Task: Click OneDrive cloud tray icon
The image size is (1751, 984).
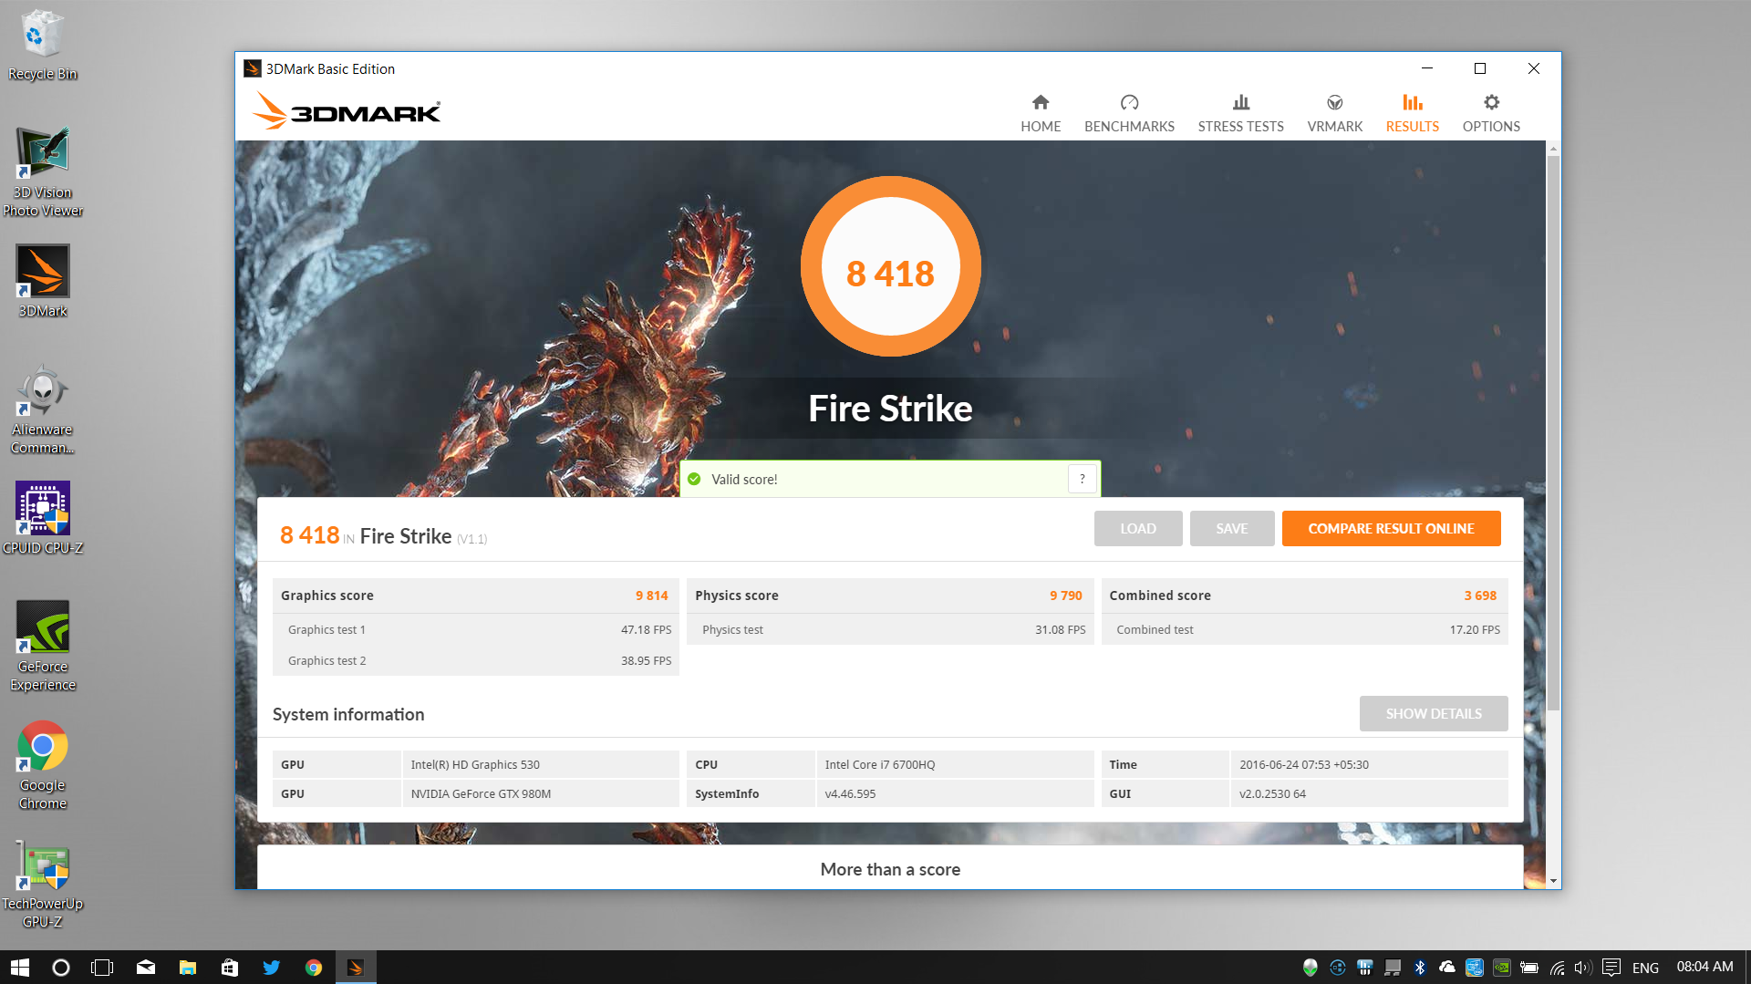Action: coord(1447,967)
